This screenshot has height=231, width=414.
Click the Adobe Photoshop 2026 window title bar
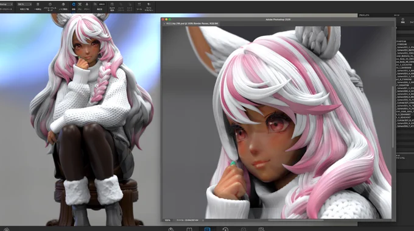(278, 20)
